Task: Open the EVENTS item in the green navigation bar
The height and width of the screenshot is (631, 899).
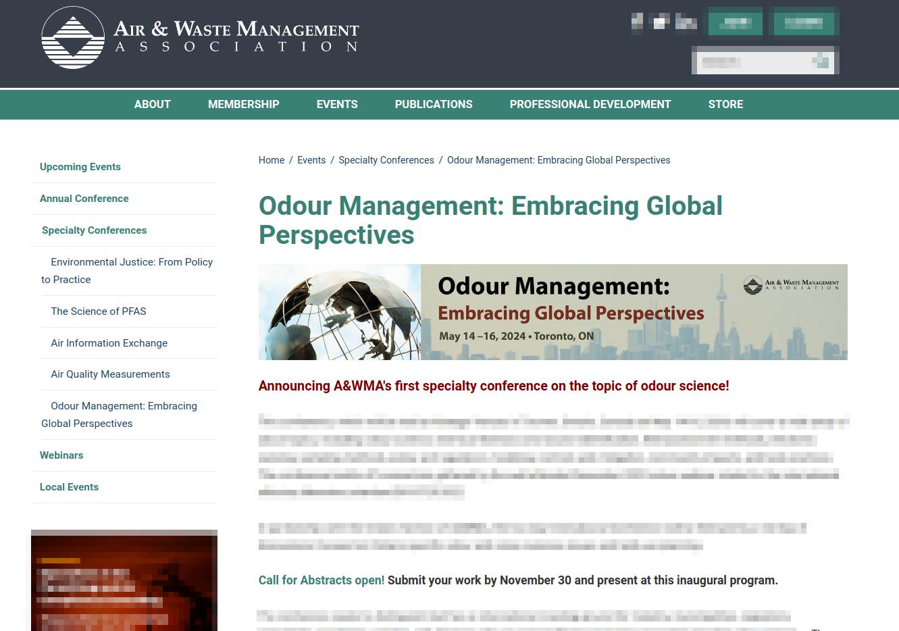Action: [x=337, y=104]
